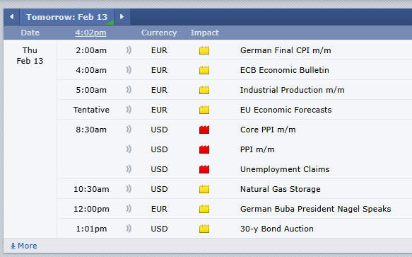Viewport: 412px width, 257px height.
Task: Click the Currency column header
Action: [159, 33]
